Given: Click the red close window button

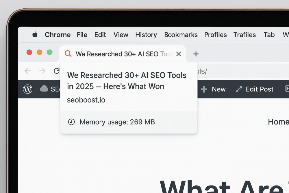Looking at the screenshot, I should click(x=29, y=52).
